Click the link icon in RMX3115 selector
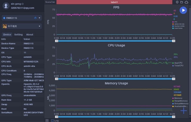Screen dimensions: 191x122 35,18
